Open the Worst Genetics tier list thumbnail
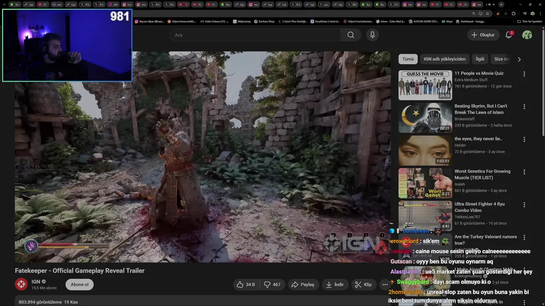545x306 pixels. tap(425, 183)
